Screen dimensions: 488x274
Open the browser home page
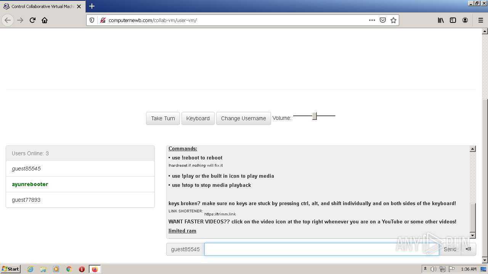[45, 20]
